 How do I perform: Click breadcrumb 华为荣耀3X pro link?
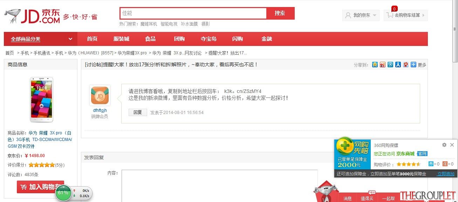click(132, 53)
